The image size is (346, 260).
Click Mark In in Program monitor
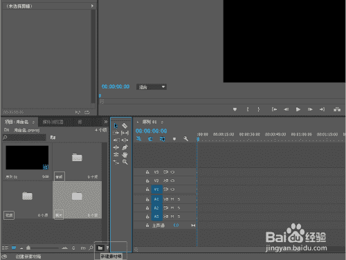click(x=248, y=109)
